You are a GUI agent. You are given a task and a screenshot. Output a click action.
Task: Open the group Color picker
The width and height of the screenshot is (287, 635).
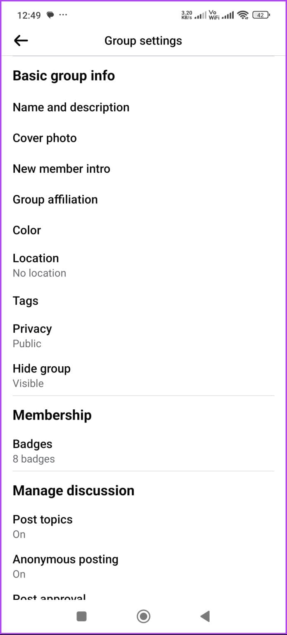(x=26, y=230)
